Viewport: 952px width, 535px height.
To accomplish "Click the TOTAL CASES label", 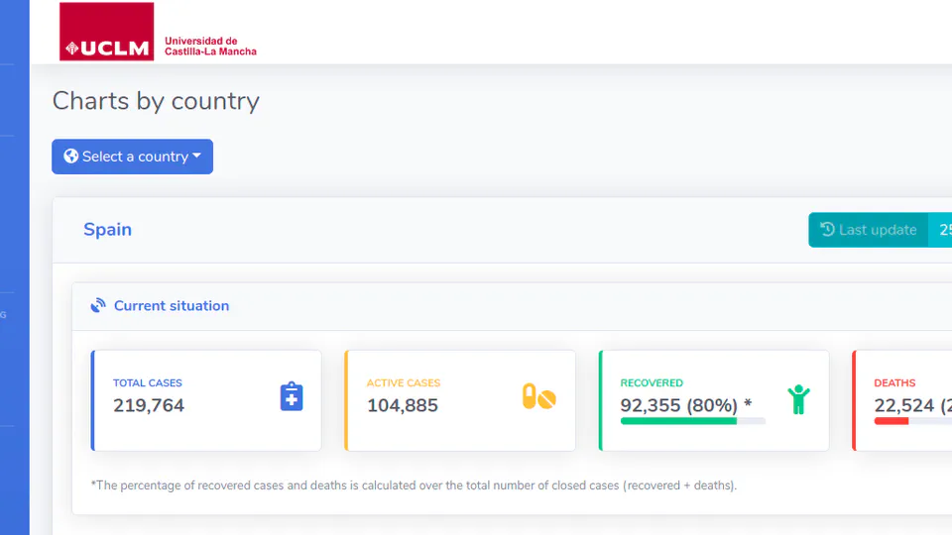I will pyautogui.click(x=148, y=382).
